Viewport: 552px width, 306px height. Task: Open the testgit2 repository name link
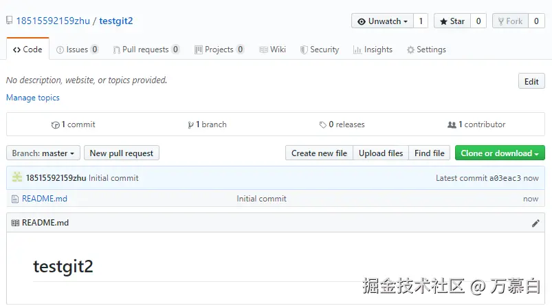[x=115, y=21]
